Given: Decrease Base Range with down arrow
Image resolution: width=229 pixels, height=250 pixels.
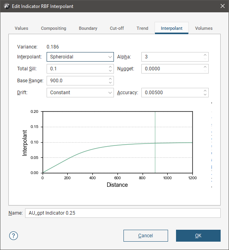Looking at the screenshot, I should click(x=110, y=83).
